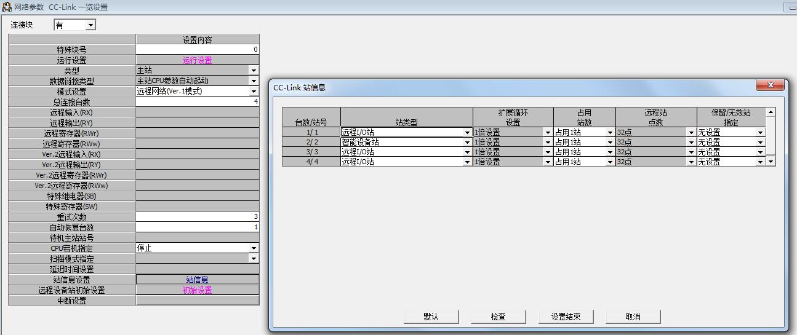Screen dimensions: 797x335
Task: Click the 初始设置 initial settings button
Action: click(197, 290)
